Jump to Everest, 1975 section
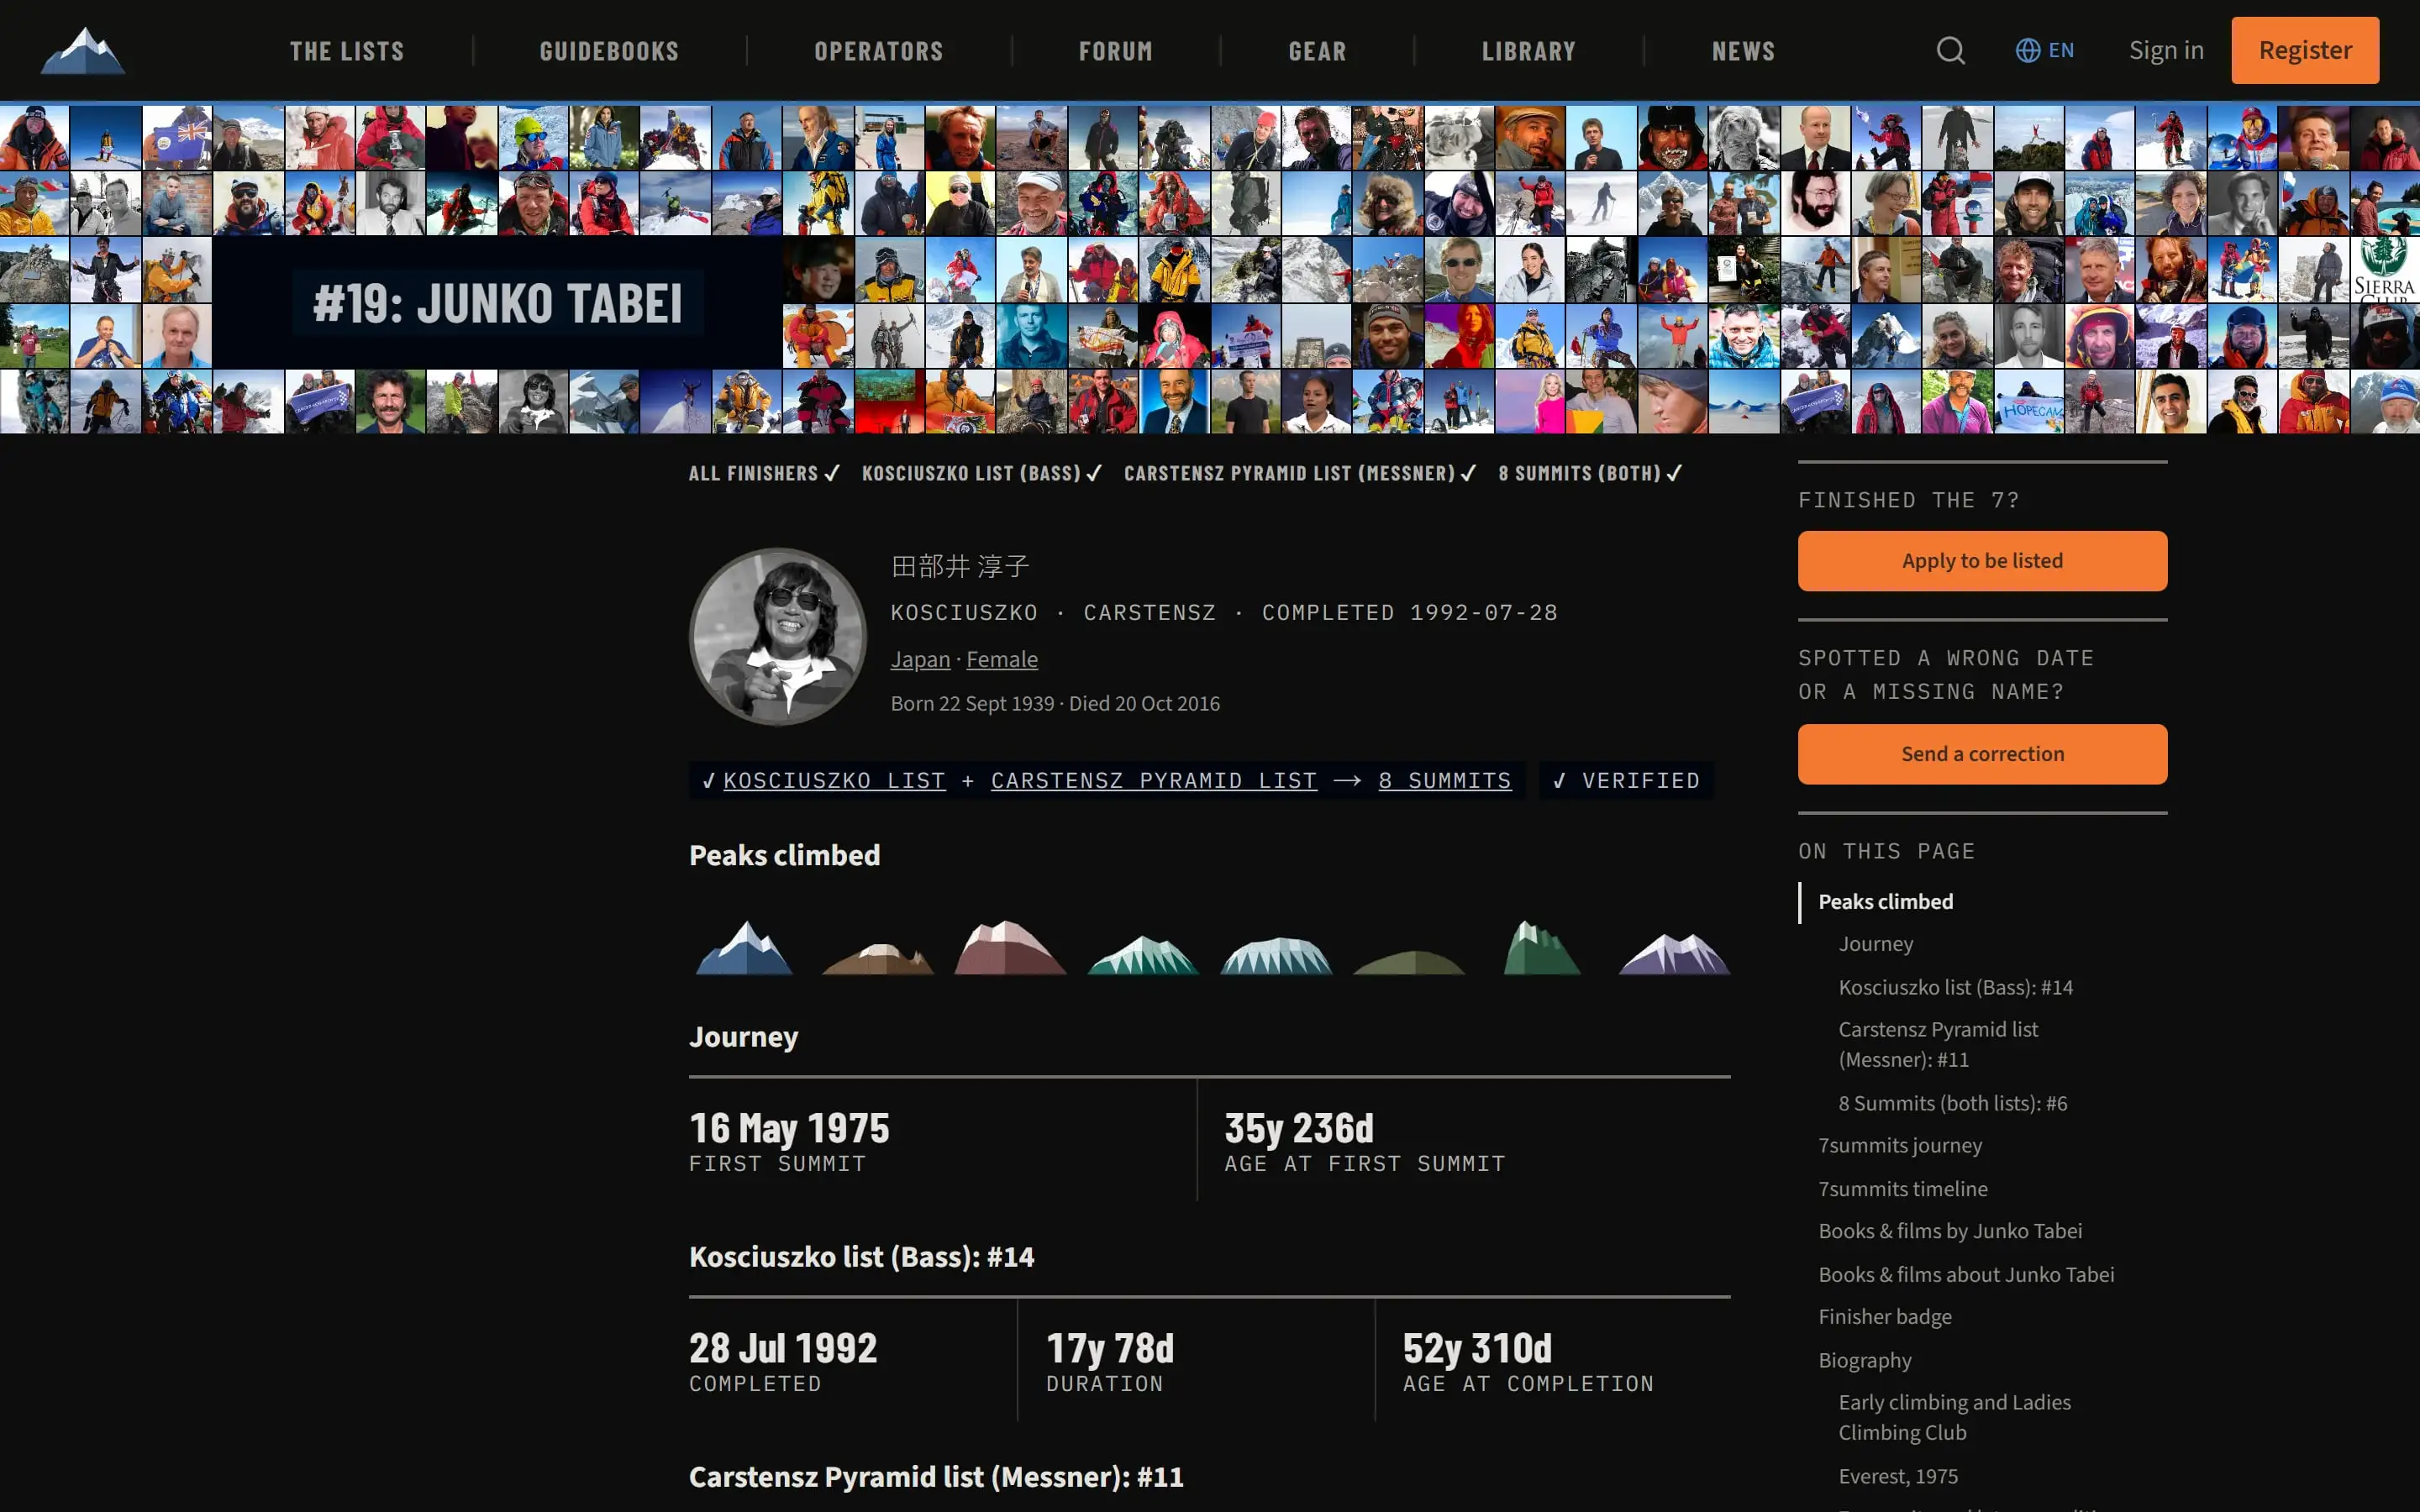Screen dimensions: 2420x1512 click(x=1898, y=1476)
